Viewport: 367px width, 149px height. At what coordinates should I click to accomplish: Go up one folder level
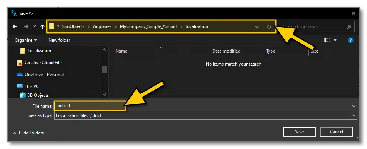click(42, 27)
